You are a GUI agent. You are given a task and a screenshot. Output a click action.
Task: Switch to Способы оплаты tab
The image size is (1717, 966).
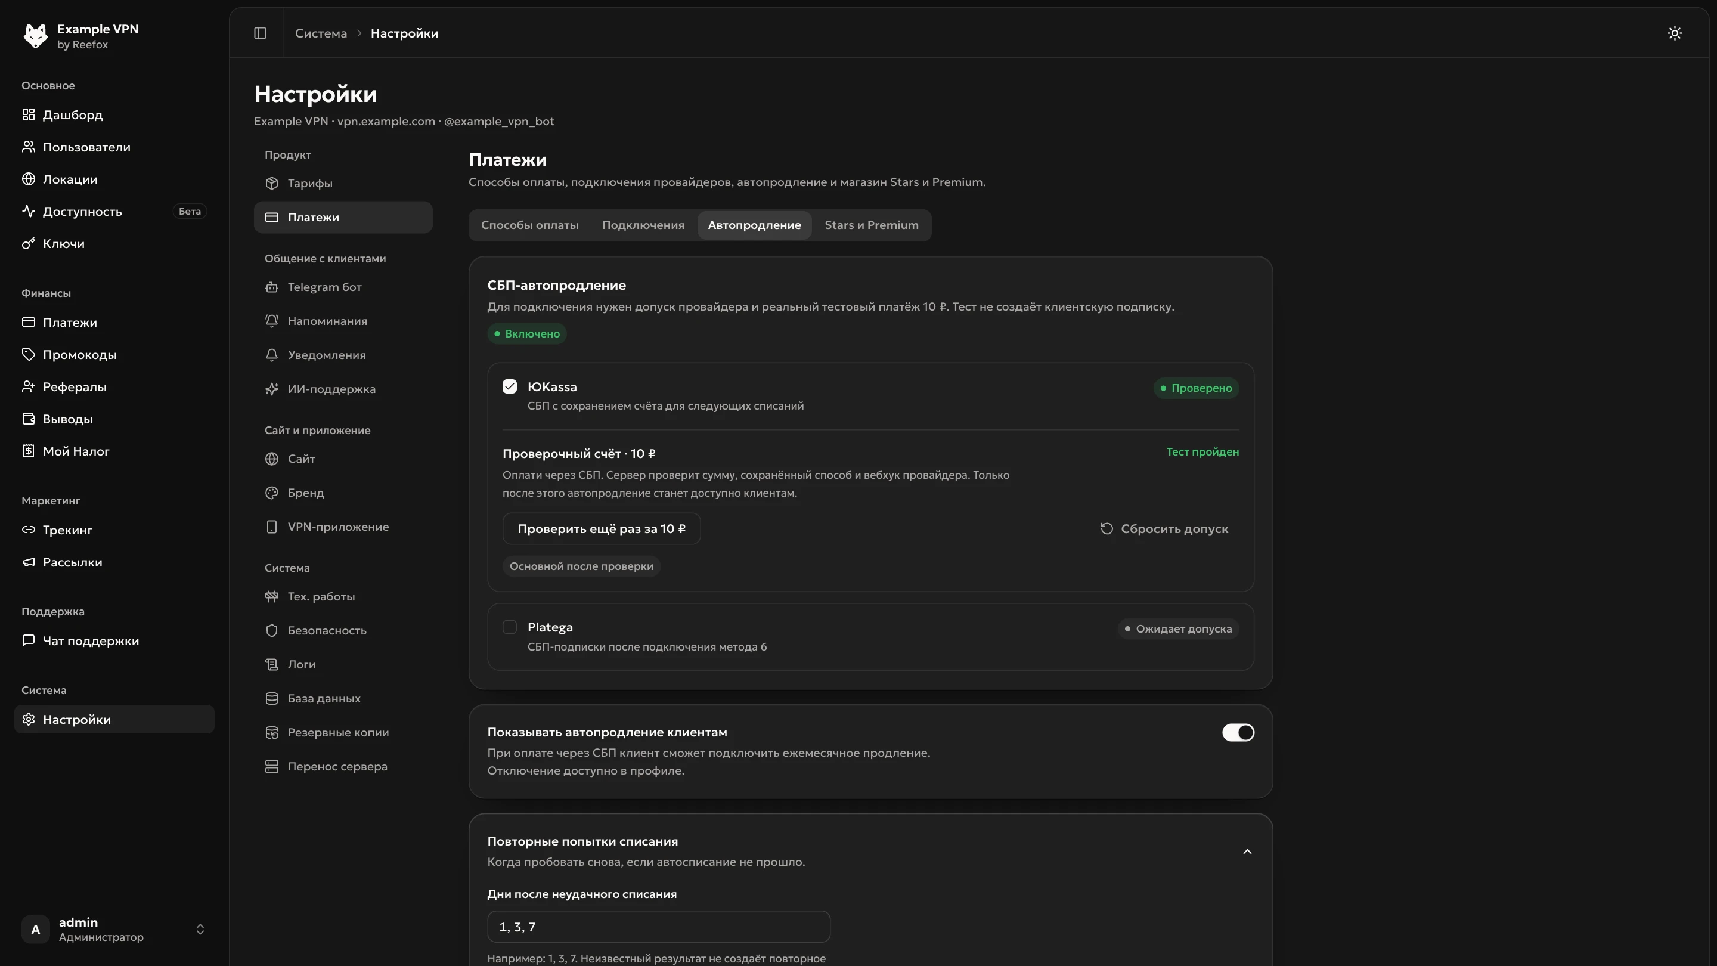(529, 225)
